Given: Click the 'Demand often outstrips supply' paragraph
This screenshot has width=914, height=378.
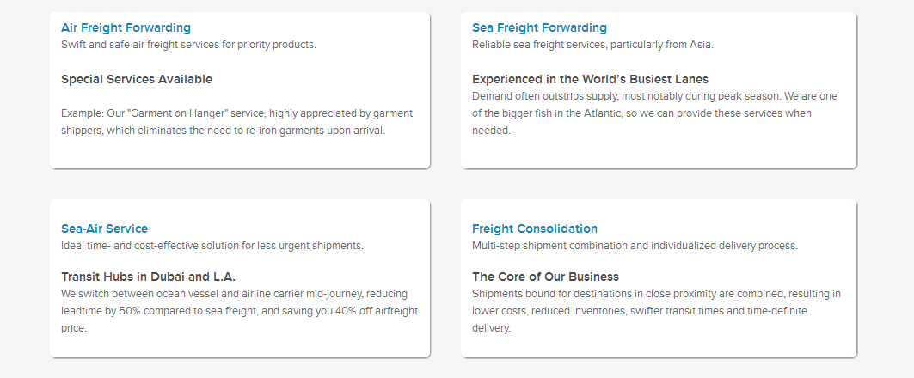Looking at the screenshot, I should [x=653, y=113].
